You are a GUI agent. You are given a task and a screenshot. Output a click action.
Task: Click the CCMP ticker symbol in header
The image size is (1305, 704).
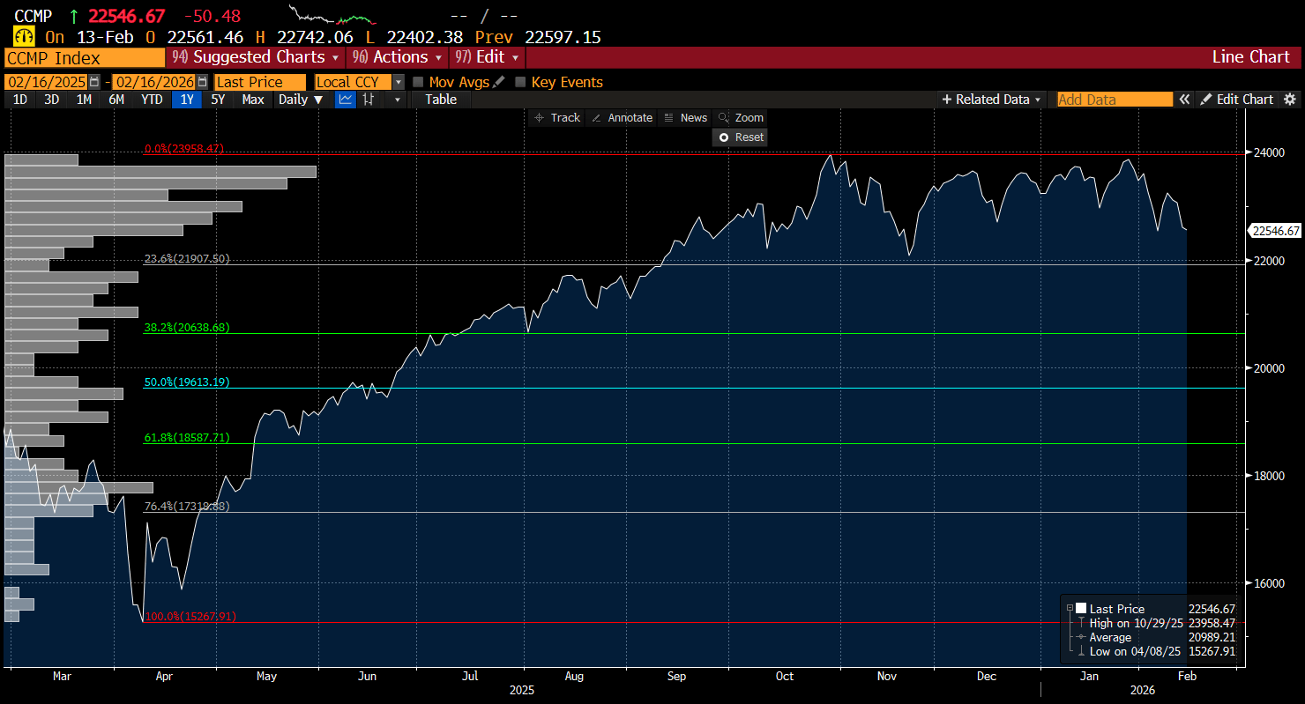[x=34, y=16]
